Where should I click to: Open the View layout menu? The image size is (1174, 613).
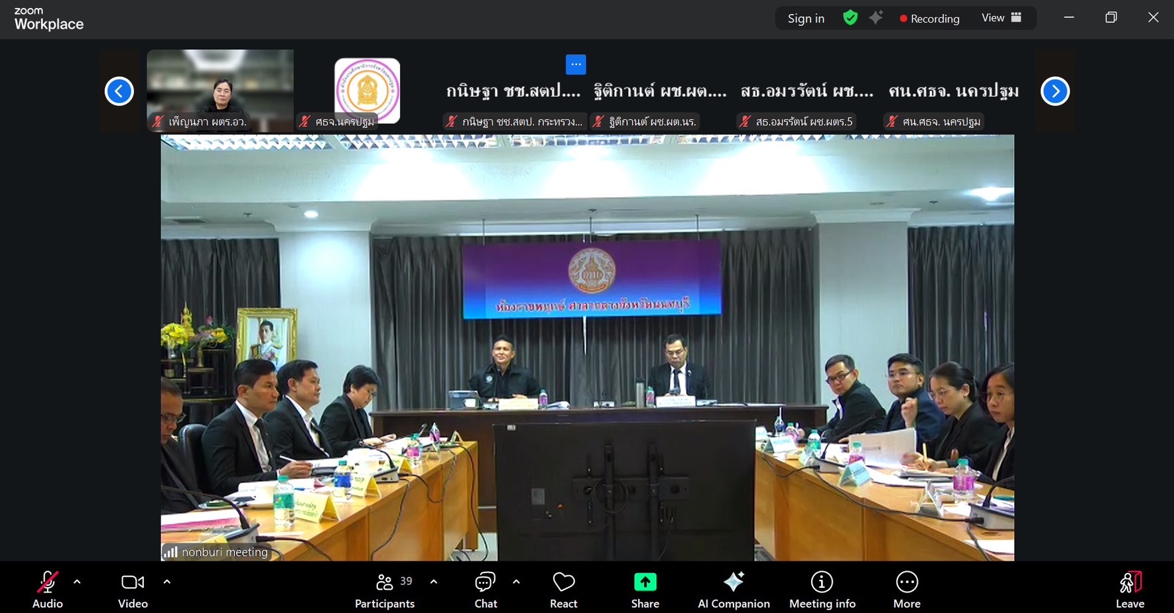(x=1001, y=18)
